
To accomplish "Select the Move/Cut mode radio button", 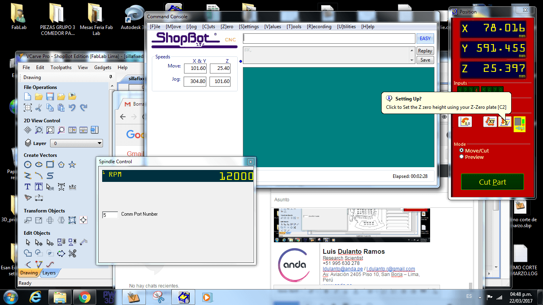I will pyautogui.click(x=462, y=151).
